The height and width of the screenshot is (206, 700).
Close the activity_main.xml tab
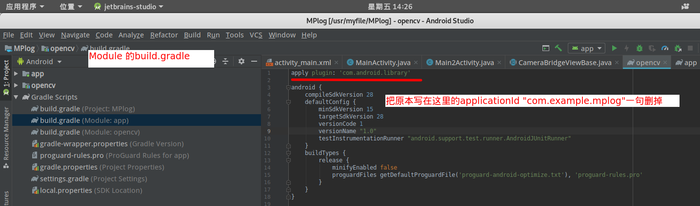coord(336,63)
